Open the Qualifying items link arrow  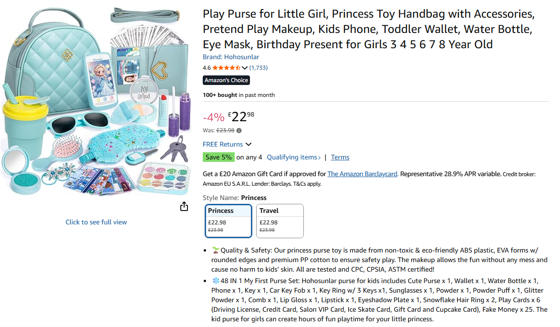[x=319, y=158]
